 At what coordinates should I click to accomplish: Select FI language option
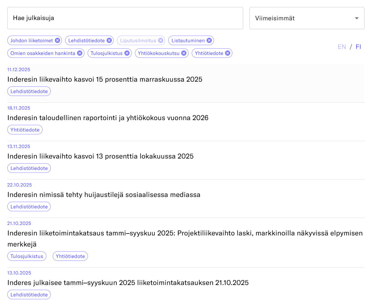click(358, 47)
